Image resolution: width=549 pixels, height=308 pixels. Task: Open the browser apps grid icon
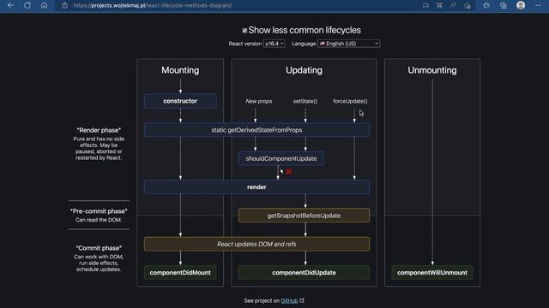(439, 5)
